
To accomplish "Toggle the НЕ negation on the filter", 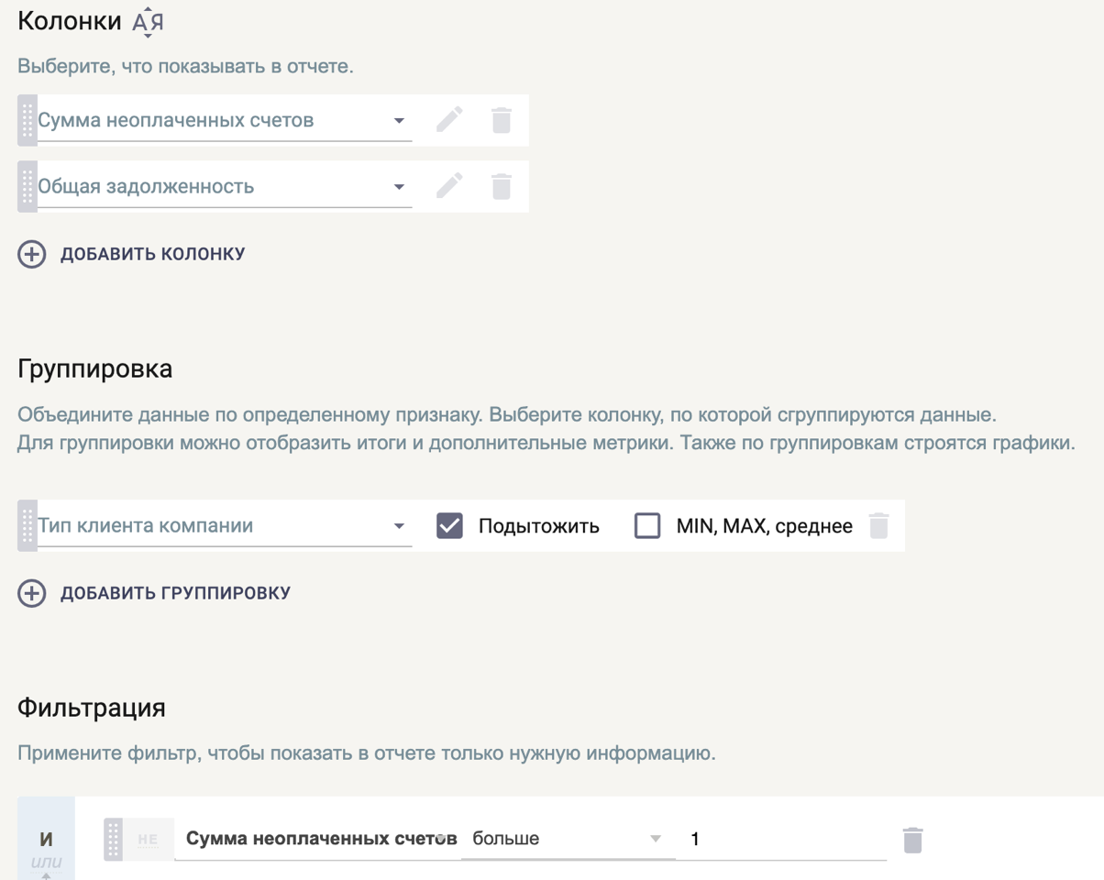I will (148, 839).
